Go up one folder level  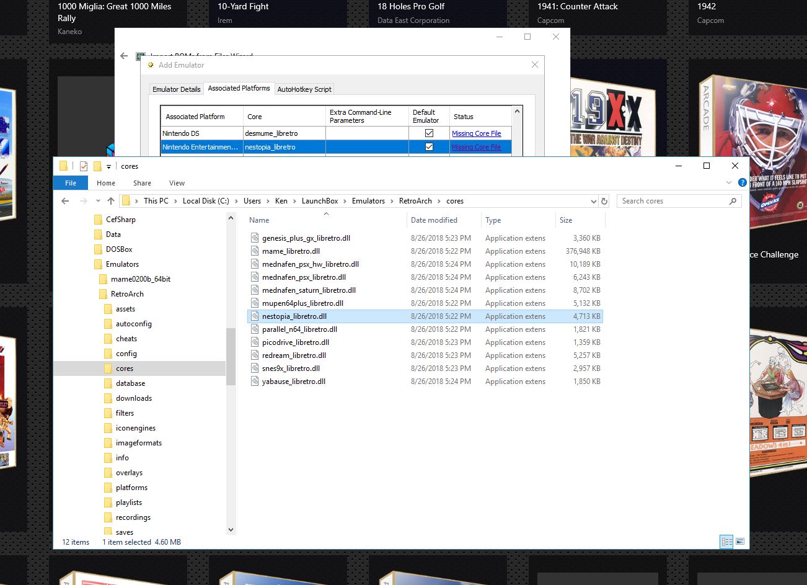coord(111,201)
